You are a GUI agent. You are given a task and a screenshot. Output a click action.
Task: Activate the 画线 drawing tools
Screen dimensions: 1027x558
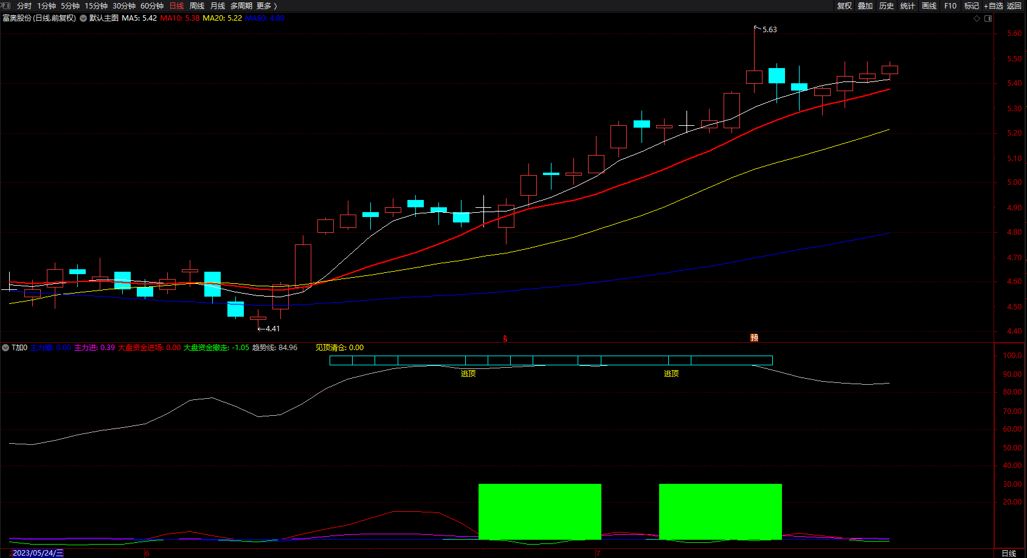coord(929,5)
